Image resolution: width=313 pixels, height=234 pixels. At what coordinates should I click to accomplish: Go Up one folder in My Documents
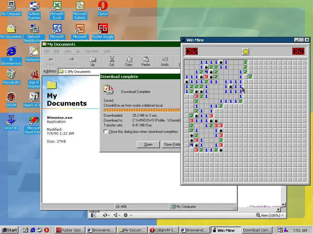(93, 61)
